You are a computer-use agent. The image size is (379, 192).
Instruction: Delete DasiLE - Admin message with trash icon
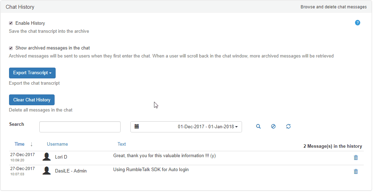pos(356,171)
